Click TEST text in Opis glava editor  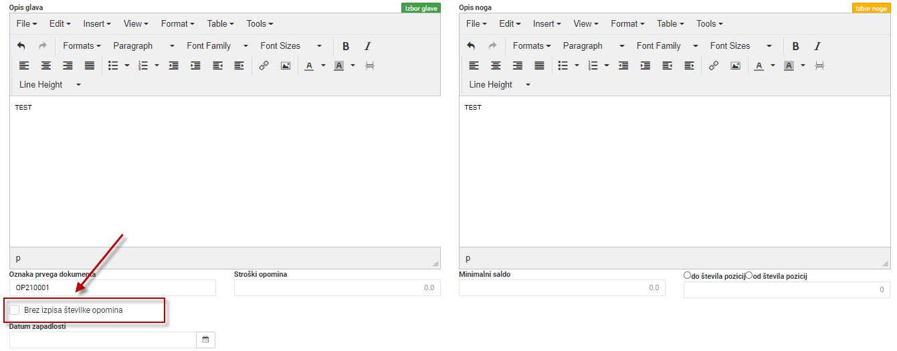[23, 107]
